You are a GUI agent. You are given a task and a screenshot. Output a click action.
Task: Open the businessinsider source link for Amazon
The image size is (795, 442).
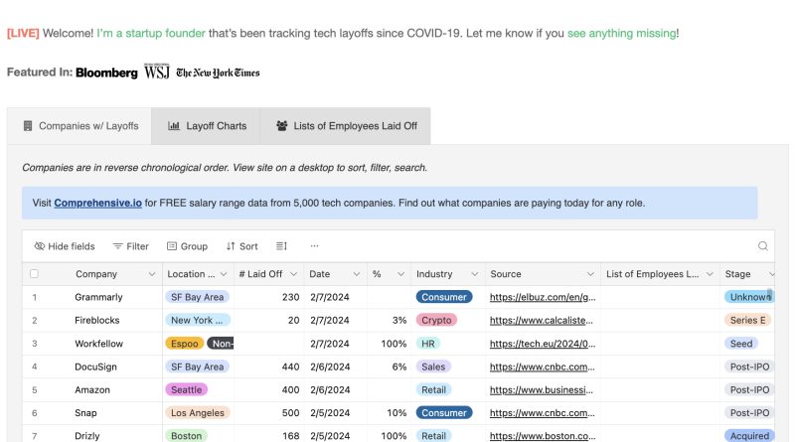(541, 389)
